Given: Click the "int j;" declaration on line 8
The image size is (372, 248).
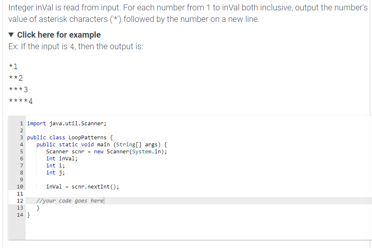Looking at the screenshot, I should tap(57, 172).
